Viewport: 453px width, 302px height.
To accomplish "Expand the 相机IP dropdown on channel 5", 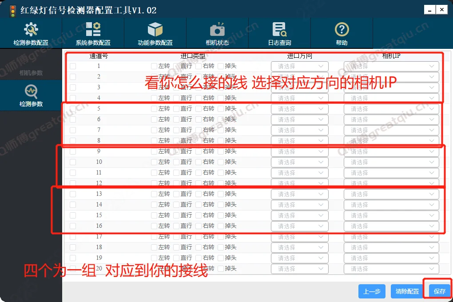I will pos(391,108).
